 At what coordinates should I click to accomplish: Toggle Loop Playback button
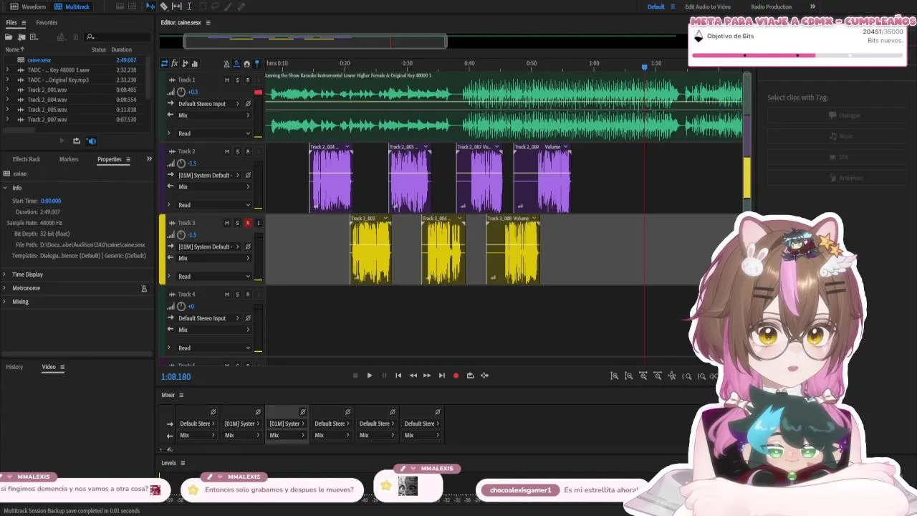(x=470, y=376)
